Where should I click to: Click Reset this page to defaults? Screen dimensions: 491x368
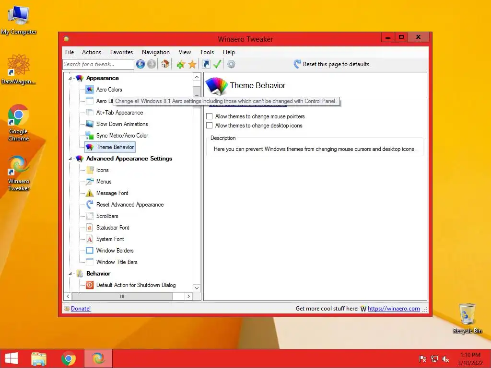(331, 64)
